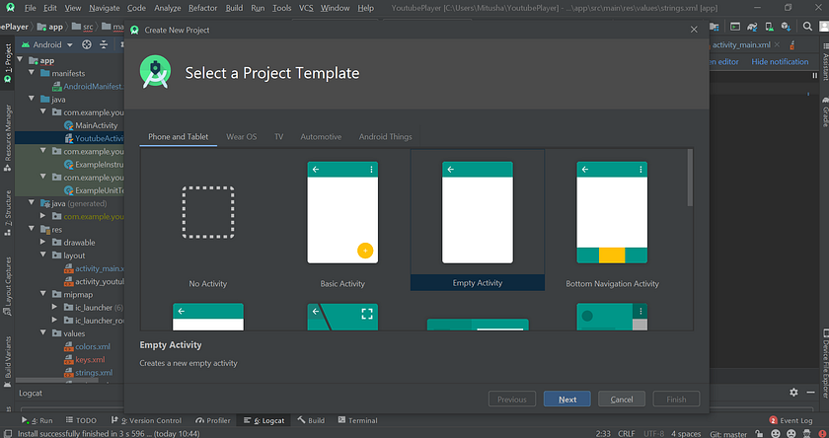This screenshot has width=829, height=438.
Task: Click the Sync Project with Gradle Files icon
Action: (752, 27)
